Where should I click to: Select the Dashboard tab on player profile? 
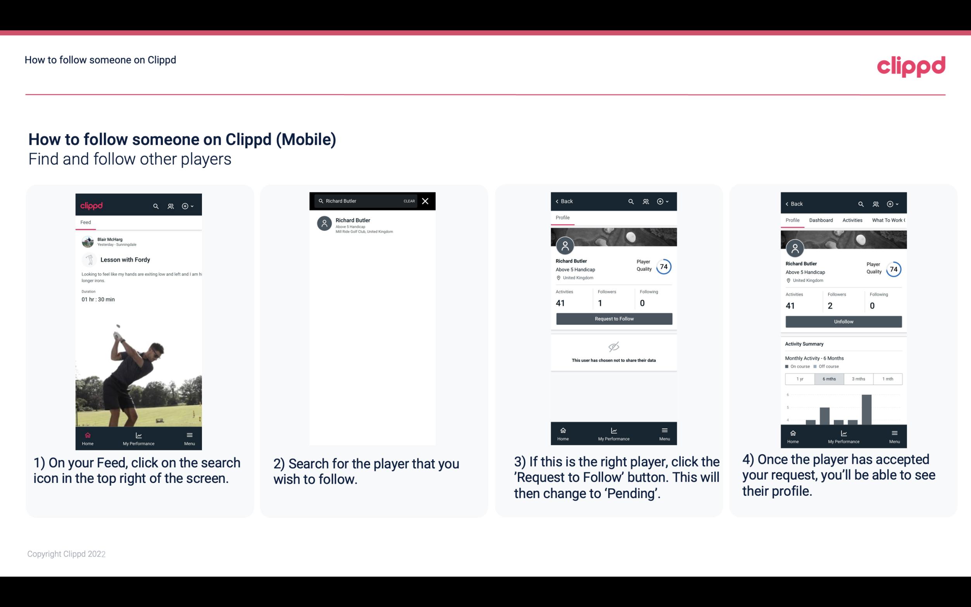821,220
